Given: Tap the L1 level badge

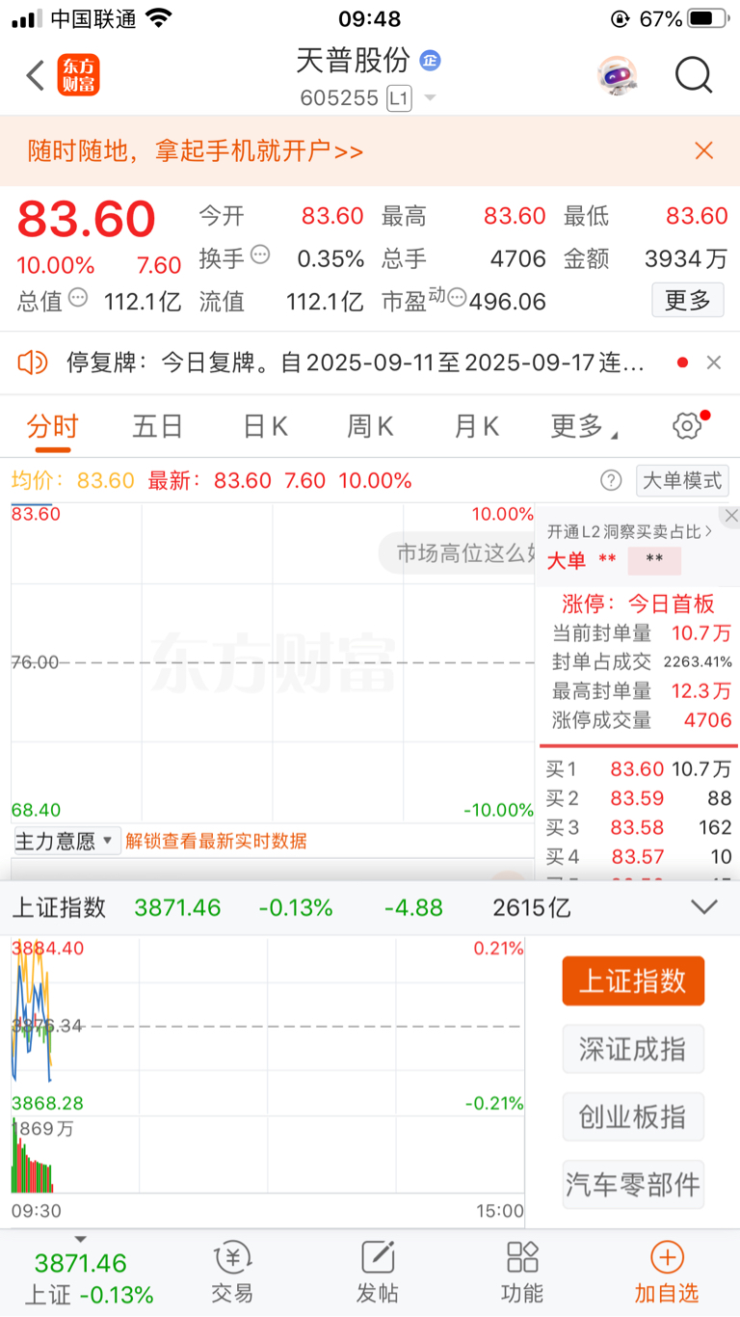Looking at the screenshot, I should pyautogui.click(x=399, y=97).
